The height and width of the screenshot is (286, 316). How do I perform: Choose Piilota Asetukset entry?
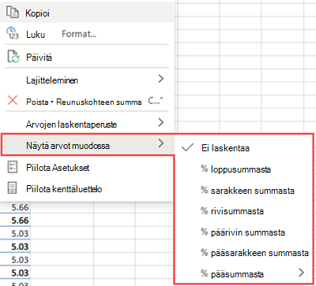tap(87, 168)
